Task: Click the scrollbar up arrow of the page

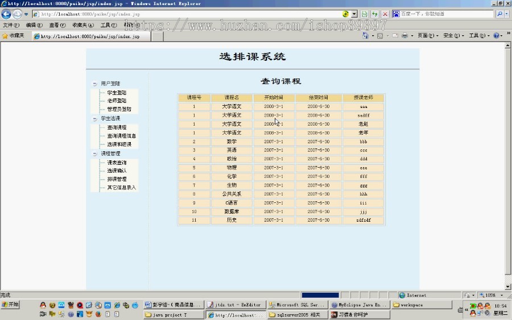Action: coord(508,45)
